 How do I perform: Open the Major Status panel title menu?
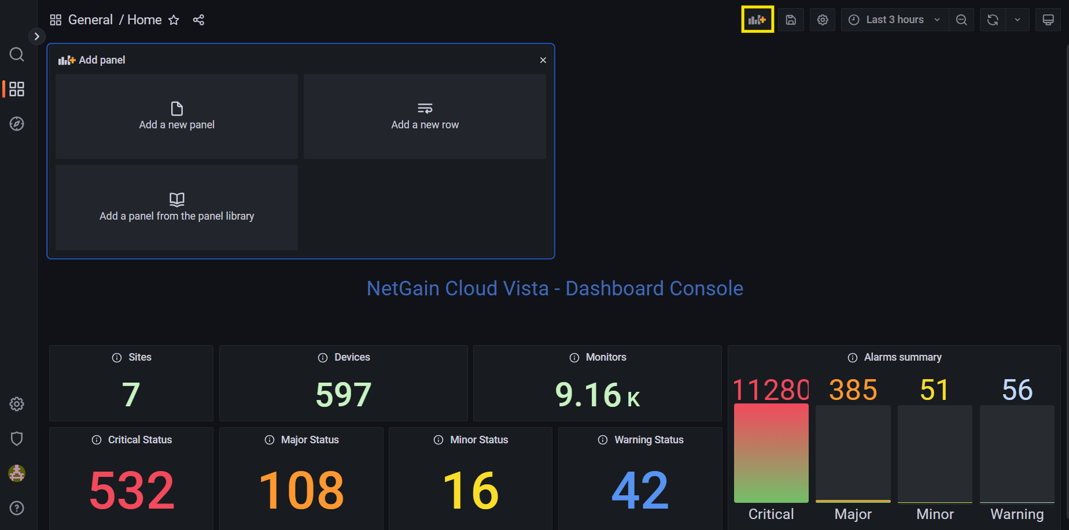tap(310, 440)
